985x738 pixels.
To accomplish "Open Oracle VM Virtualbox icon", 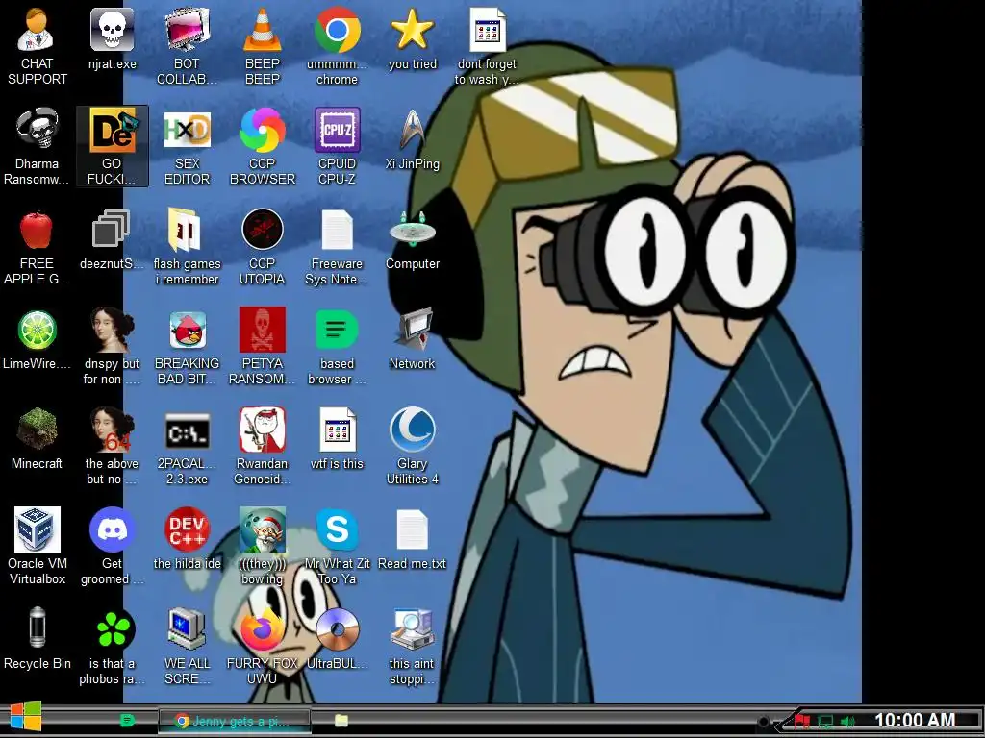I will point(37,546).
